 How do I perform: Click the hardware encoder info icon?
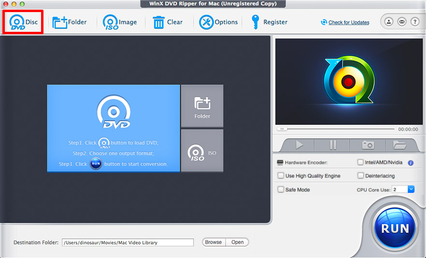[x=411, y=163]
